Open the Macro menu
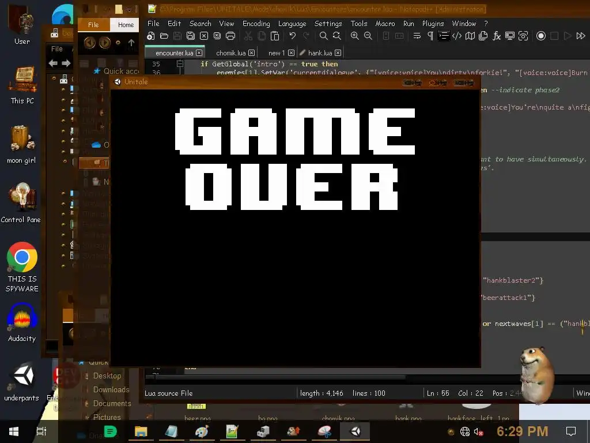Image resolution: width=590 pixels, height=443 pixels. pyautogui.click(x=385, y=23)
